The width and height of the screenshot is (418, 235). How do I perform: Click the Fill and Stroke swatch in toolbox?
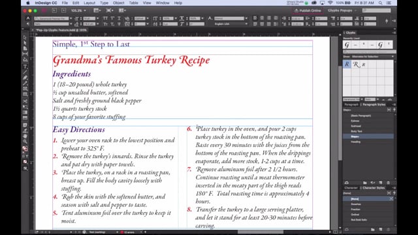pyautogui.click(x=25, y=149)
